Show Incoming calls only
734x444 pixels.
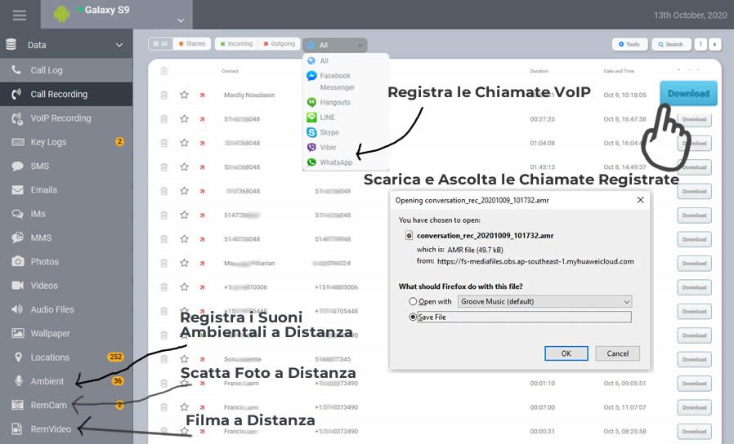click(236, 44)
